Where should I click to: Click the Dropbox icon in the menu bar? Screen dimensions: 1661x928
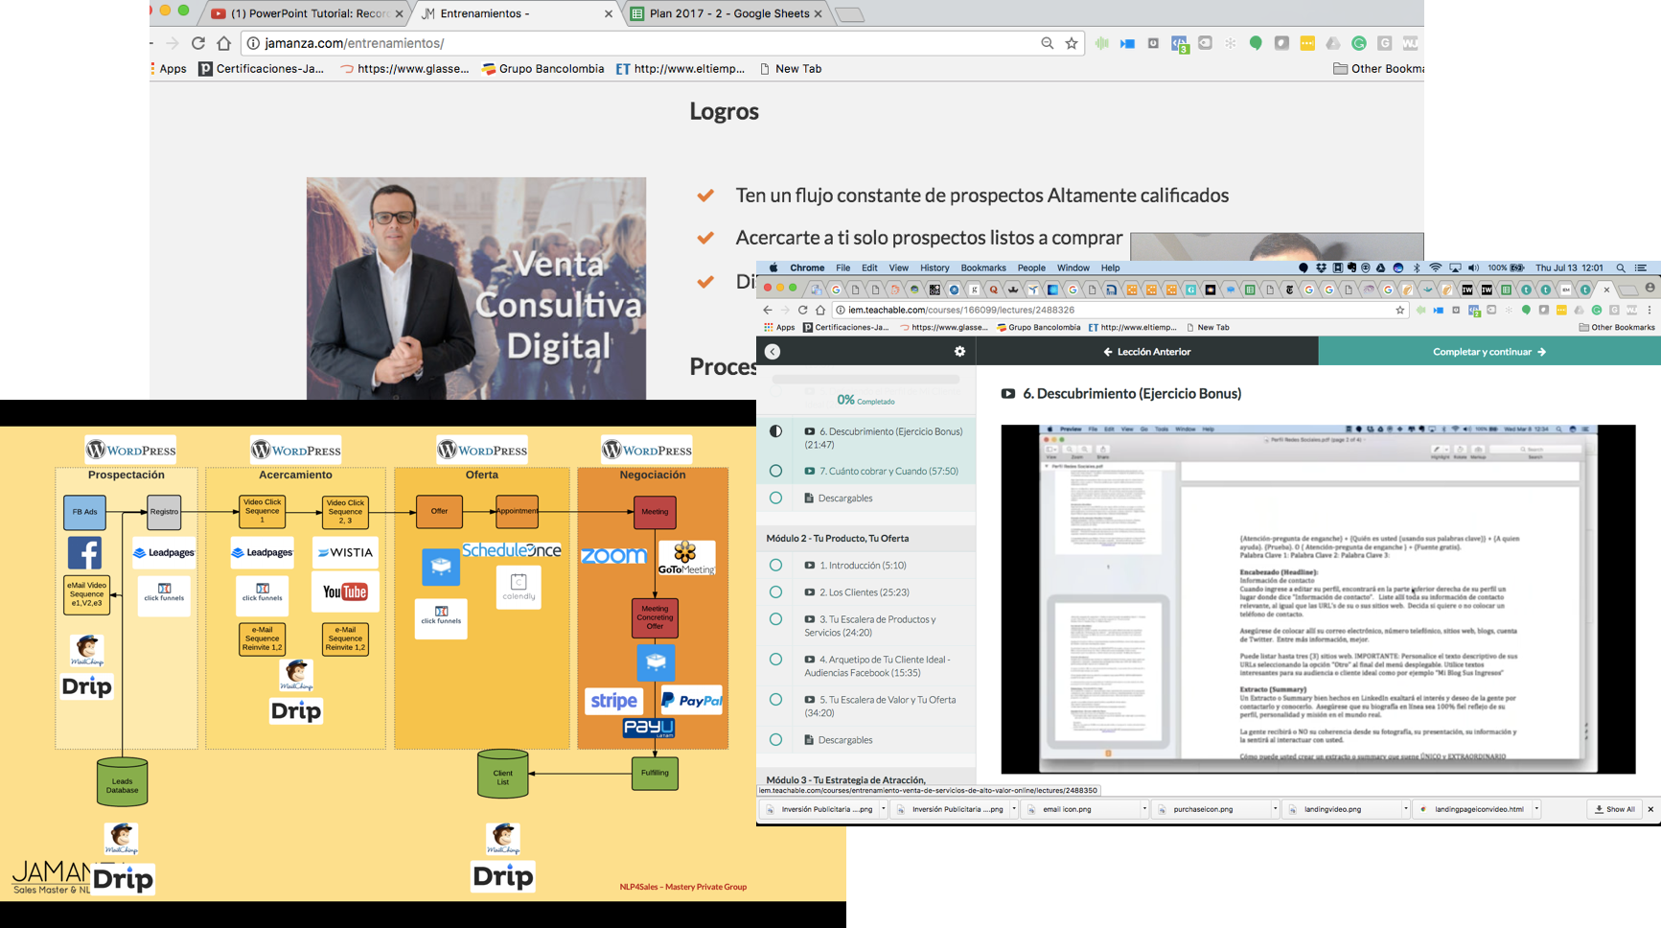[1321, 268]
